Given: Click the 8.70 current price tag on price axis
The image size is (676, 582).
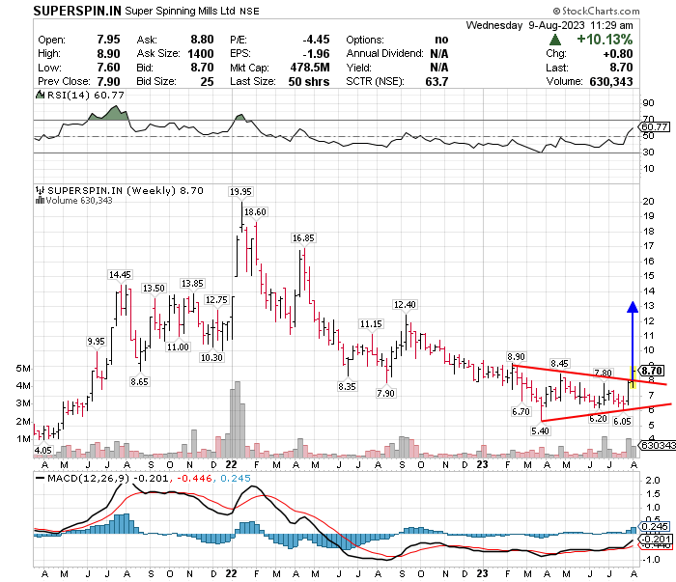Looking at the screenshot, I should point(652,371).
